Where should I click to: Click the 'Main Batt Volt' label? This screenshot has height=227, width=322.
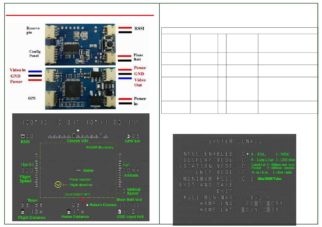pos(129,200)
